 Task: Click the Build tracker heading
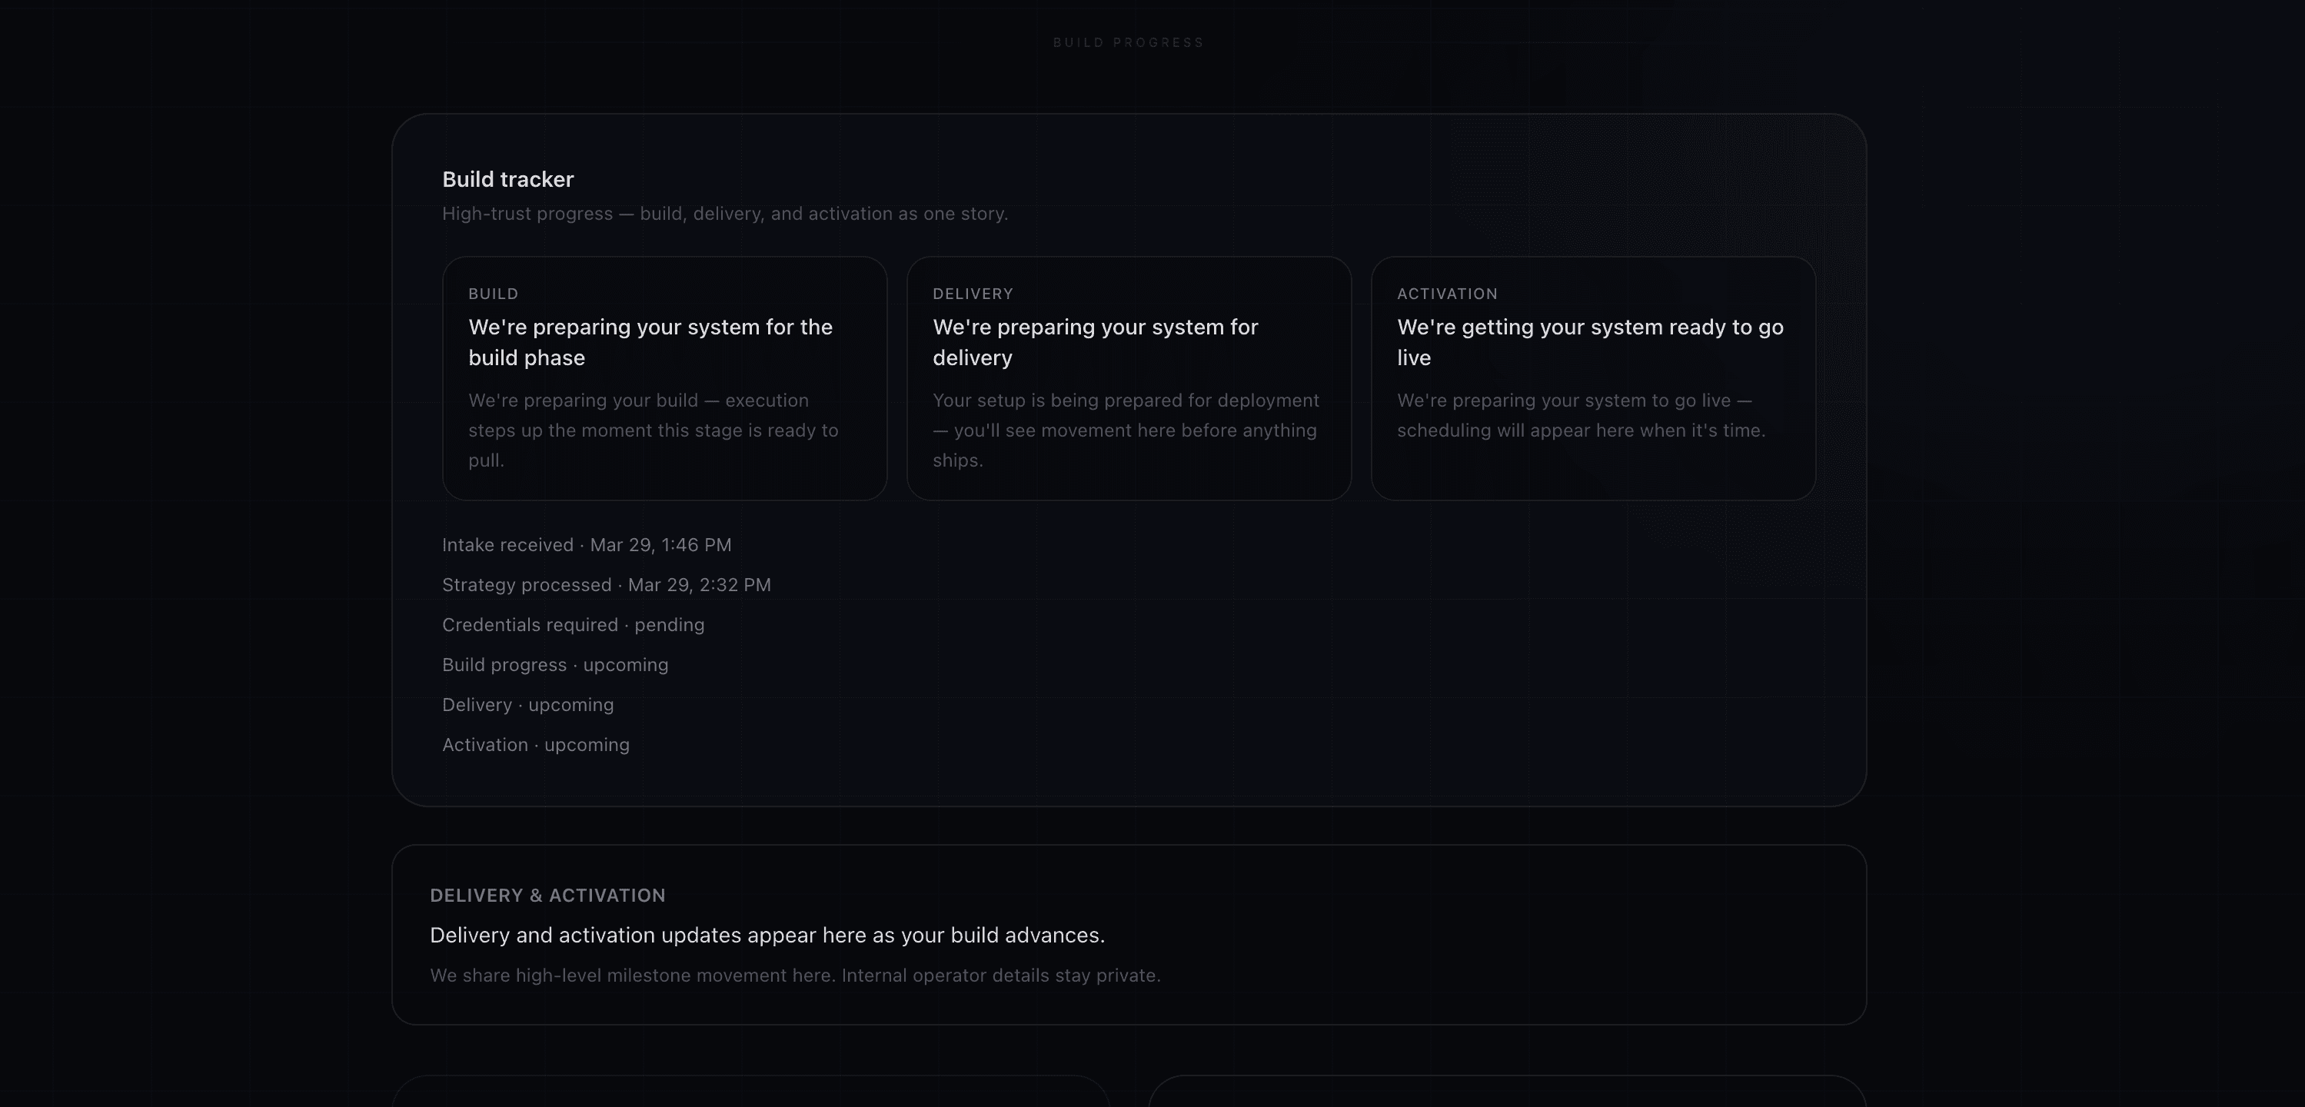point(507,179)
